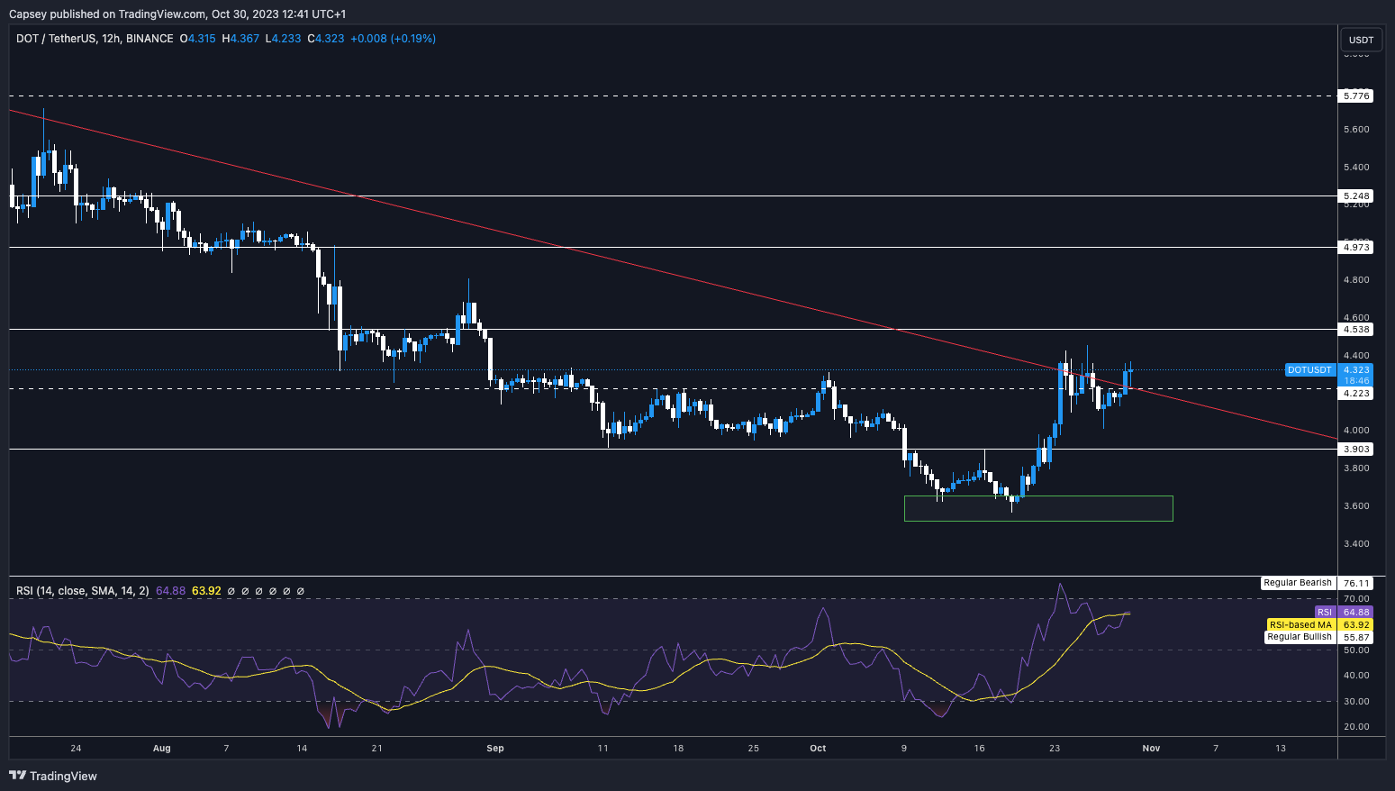Click the Nov label on the time axis
Screen dimensions: 1395x791
click(1150, 748)
